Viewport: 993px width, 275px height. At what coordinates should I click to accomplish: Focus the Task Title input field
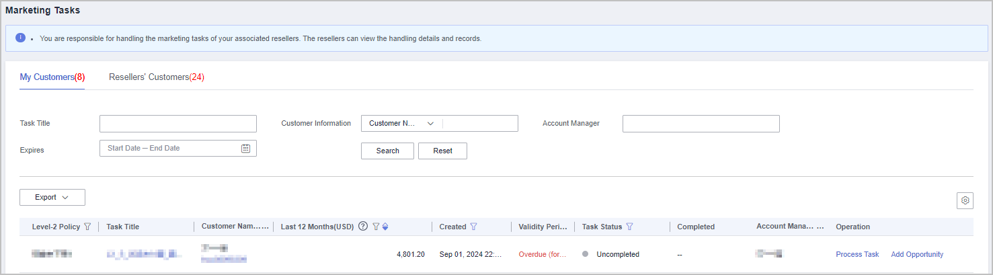coord(178,124)
